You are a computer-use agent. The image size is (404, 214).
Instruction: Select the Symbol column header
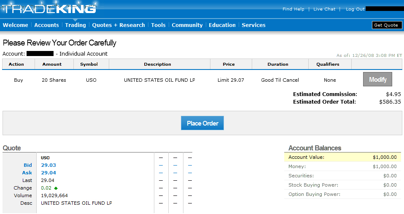pos(89,64)
